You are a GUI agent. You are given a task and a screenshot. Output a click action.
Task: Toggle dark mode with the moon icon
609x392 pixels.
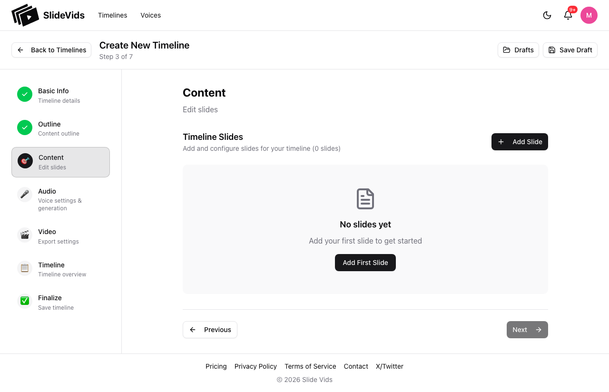click(547, 15)
